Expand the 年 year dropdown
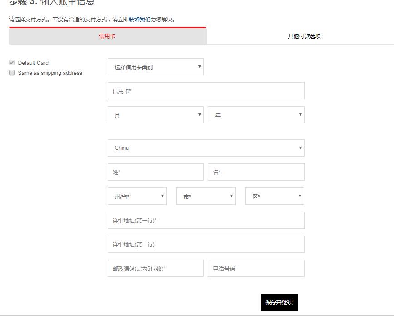Viewport: 394px width, 325px height. tap(256, 115)
